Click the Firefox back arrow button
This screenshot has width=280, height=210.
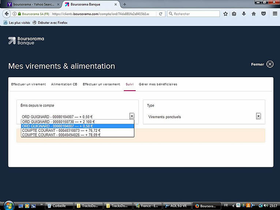pos(6,14)
